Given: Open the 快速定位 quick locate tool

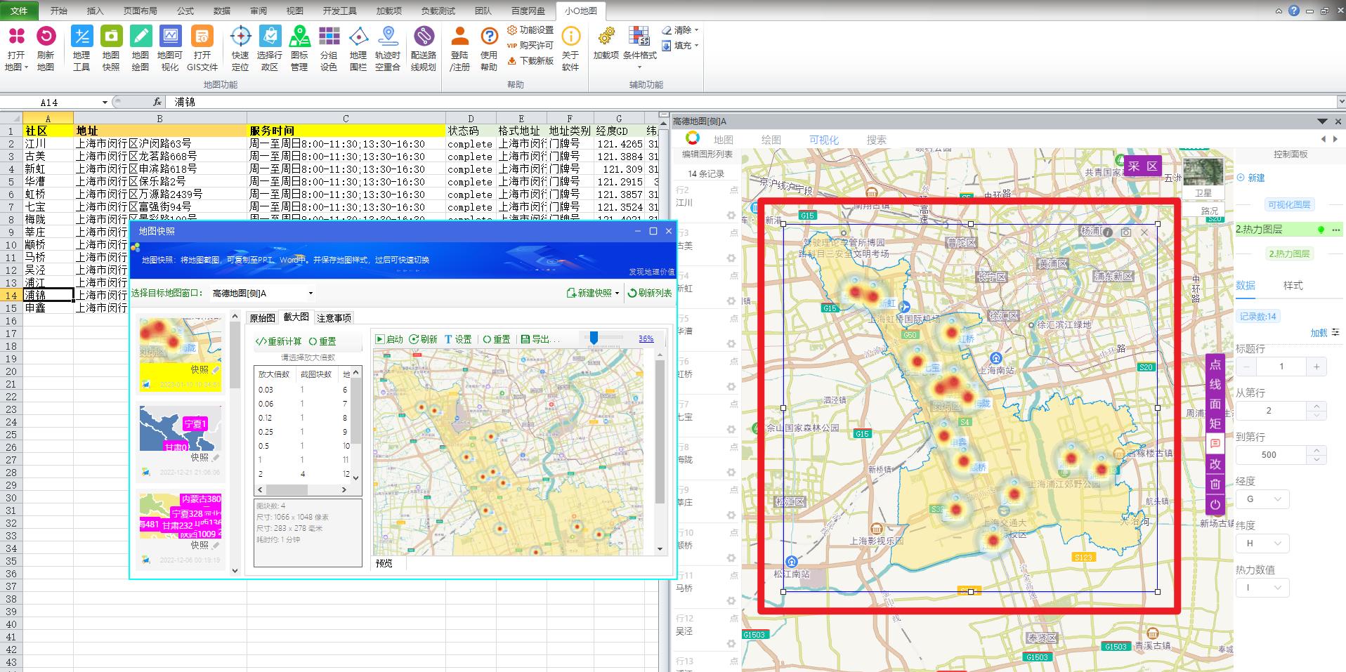Looking at the screenshot, I should pos(240,37).
